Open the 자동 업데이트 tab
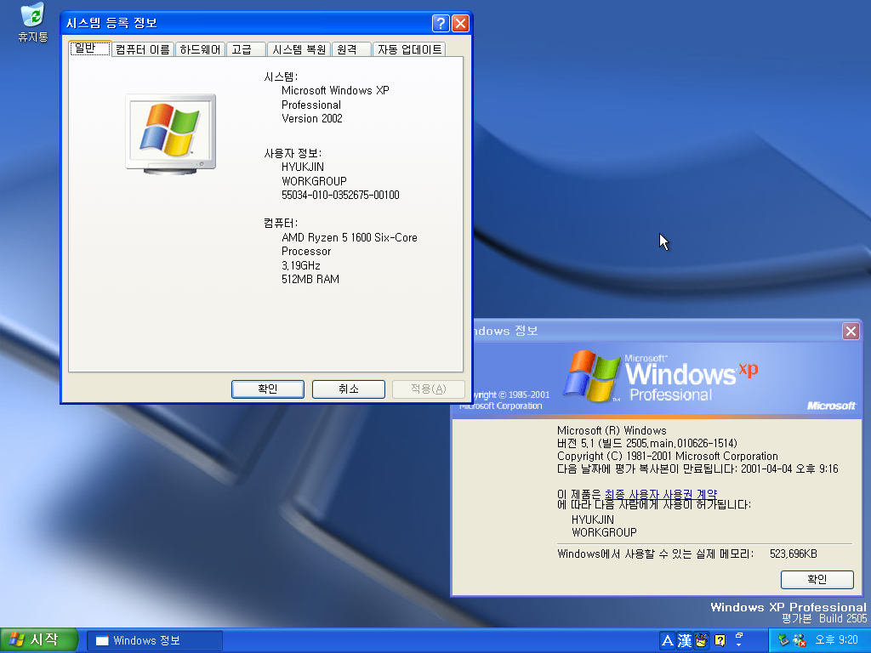The height and width of the screenshot is (653, 871). tap(409, 49)
